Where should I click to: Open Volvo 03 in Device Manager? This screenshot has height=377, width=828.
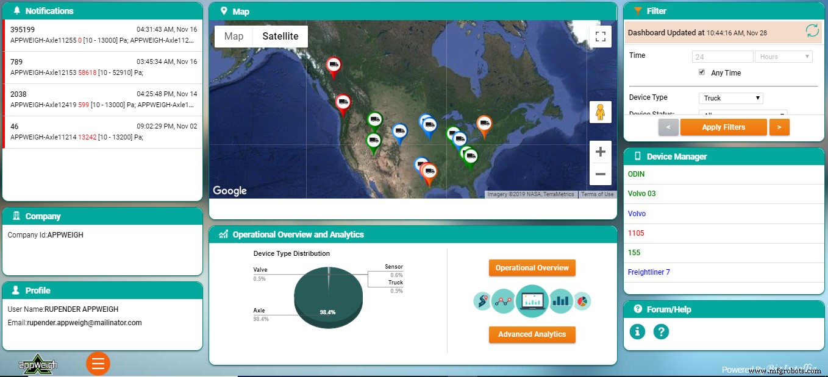(642, 194)
